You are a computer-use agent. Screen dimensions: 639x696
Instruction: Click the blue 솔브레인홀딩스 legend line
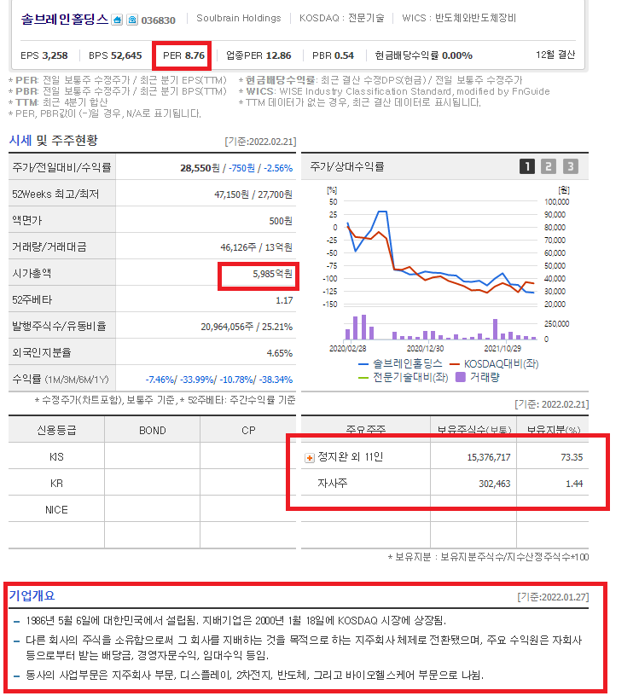coord(363,364)
